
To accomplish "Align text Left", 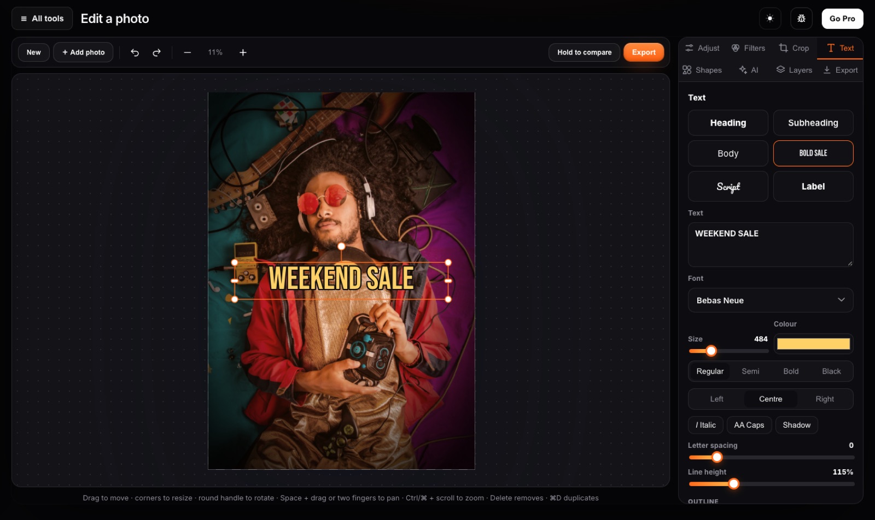I will pyautogui.click(x=716, y=399).
